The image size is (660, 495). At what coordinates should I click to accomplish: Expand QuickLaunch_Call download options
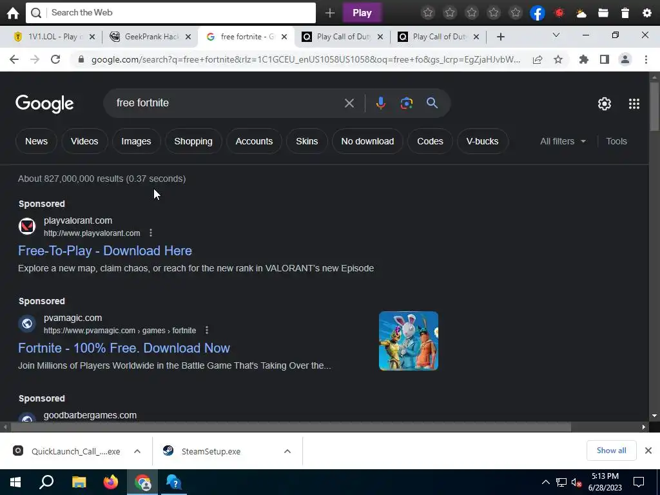[137, 451]
